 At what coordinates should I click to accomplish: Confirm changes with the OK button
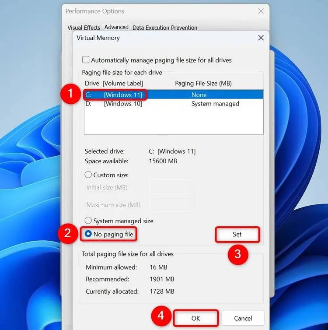tap(195, 318)
